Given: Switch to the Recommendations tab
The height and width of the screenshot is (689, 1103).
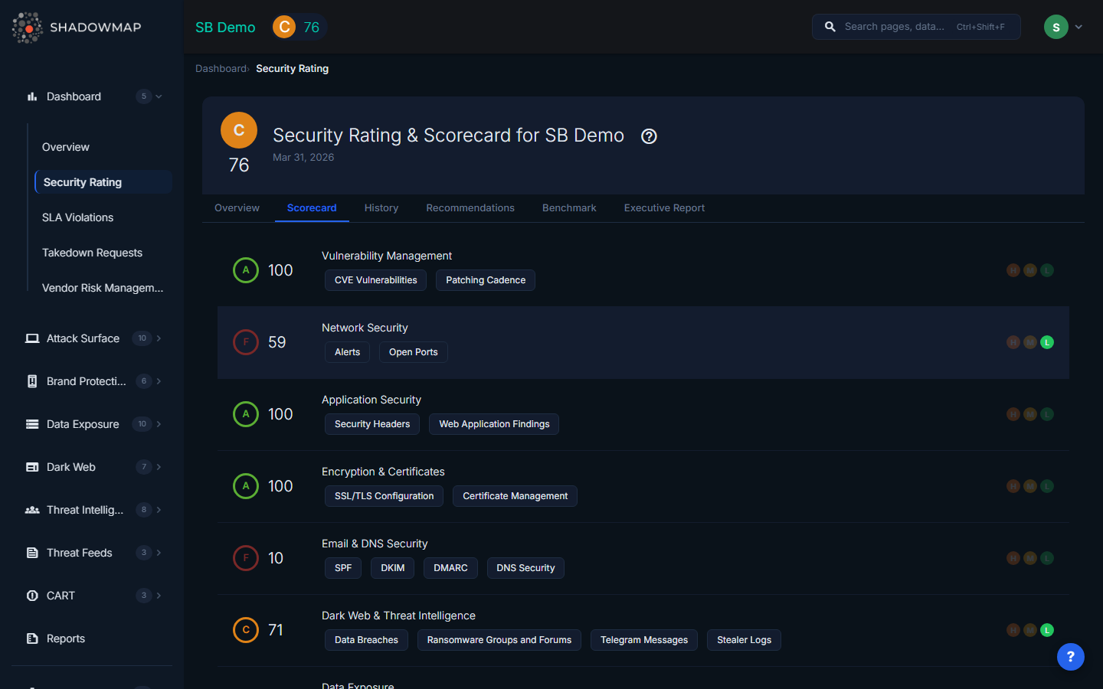Looking at the screenshot, I should [470, 208].
